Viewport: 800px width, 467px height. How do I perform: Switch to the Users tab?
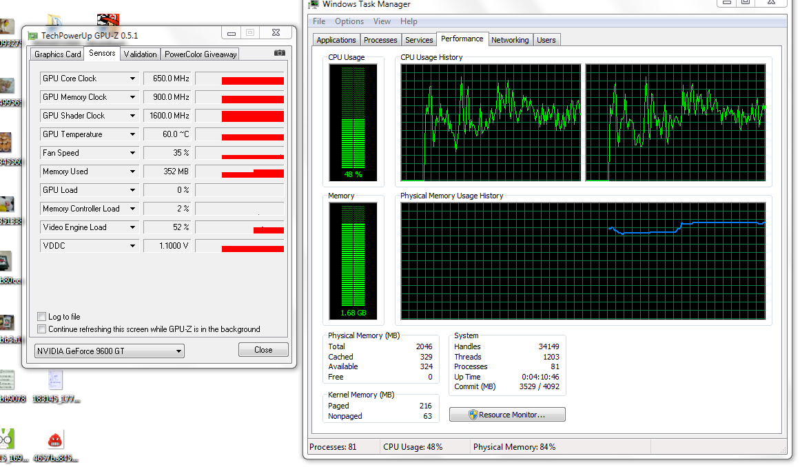[546, 40]
